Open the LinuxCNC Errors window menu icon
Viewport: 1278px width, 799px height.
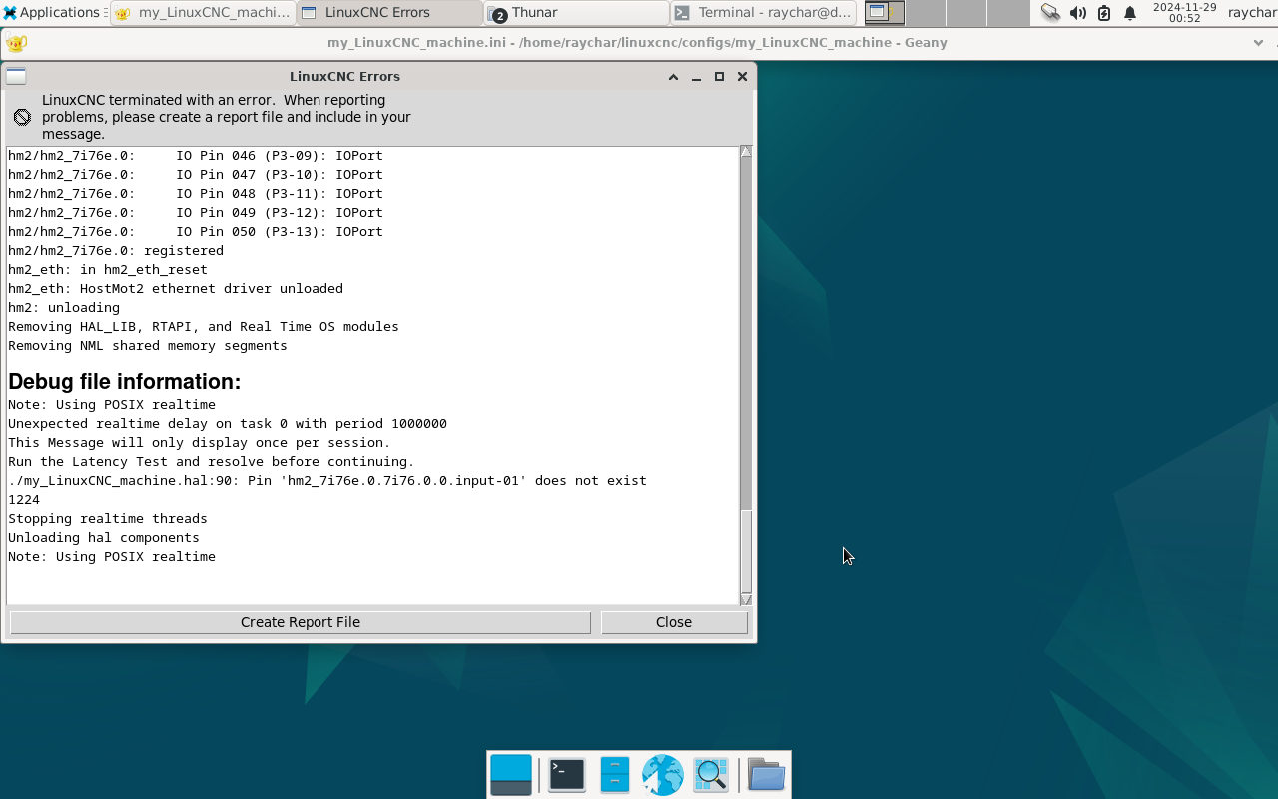(x=16, y=77)
